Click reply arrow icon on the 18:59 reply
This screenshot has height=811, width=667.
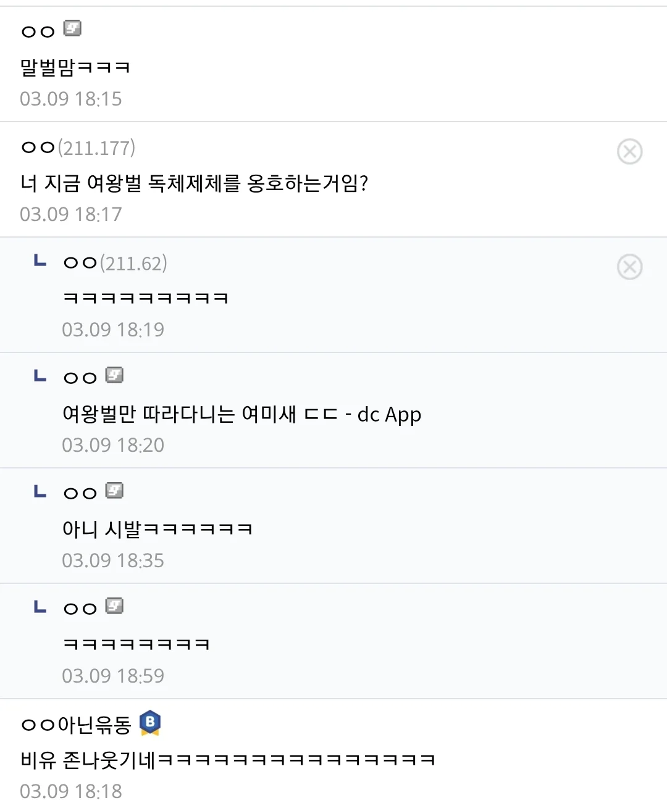(40, 607)
